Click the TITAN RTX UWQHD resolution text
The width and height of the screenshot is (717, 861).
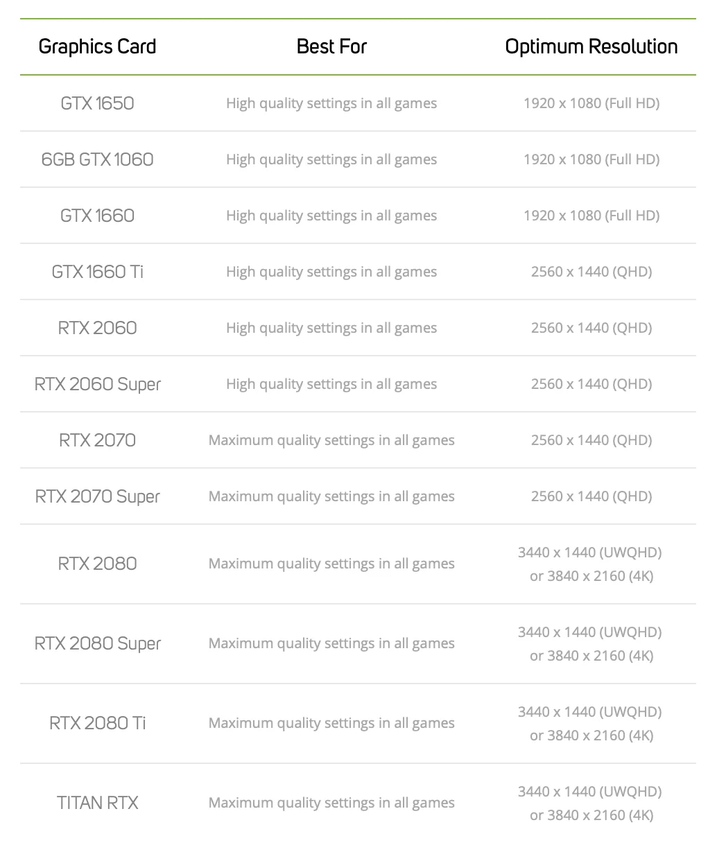590,792
